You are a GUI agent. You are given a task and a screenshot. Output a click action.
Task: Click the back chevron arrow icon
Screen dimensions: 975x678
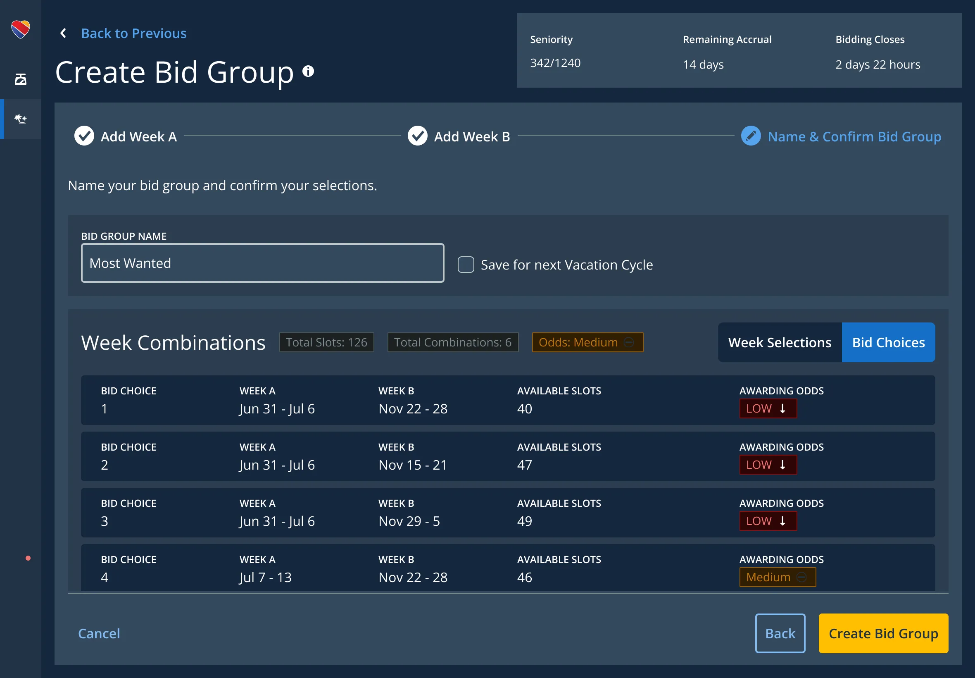coord(63,33)
